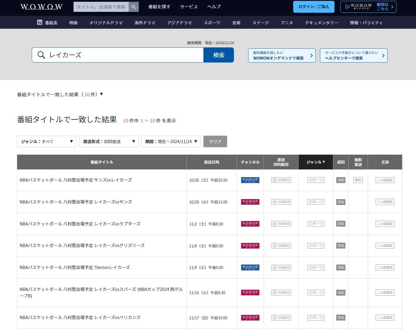Click WOWOW Live logo in レイカーズvsペリカンズ row
416x330 pixels.
point(250,318)
